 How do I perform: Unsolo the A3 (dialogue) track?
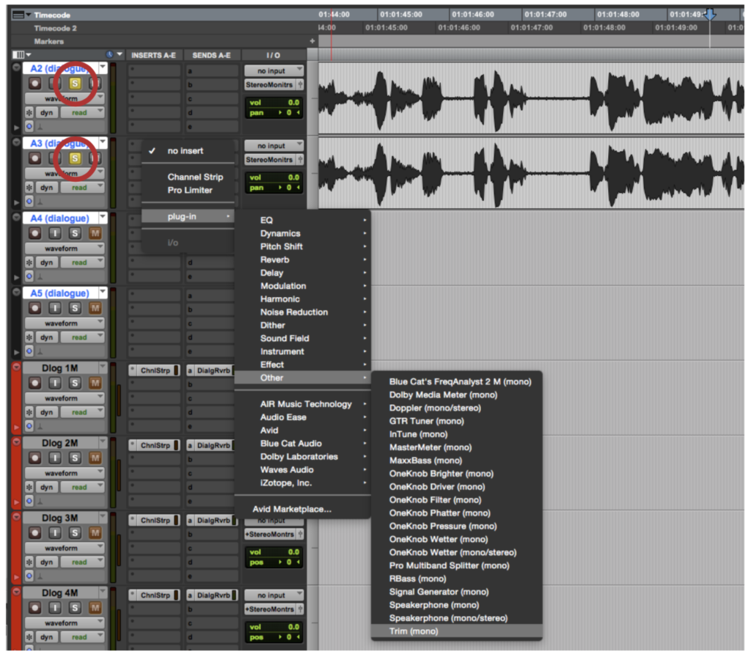75,158
